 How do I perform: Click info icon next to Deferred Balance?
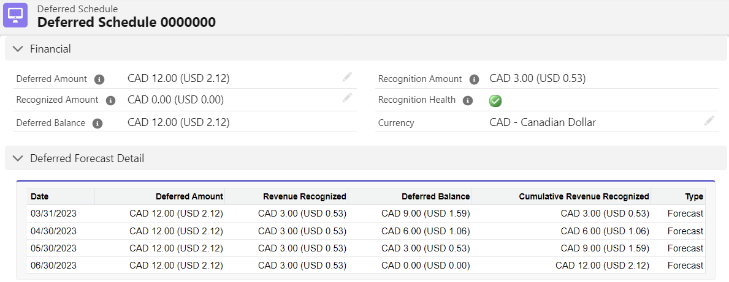click(x=97, y=123)
